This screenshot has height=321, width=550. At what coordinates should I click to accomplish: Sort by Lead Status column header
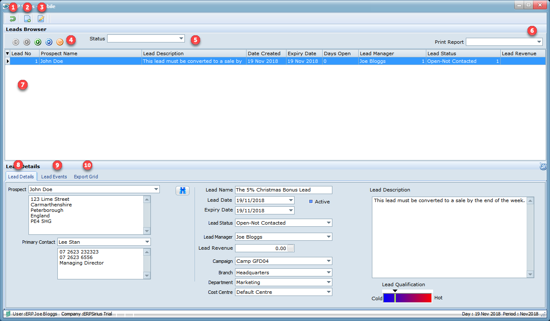[463, 53]
